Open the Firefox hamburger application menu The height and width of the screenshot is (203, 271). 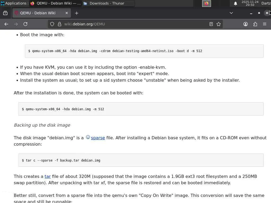tap(264, 24)
